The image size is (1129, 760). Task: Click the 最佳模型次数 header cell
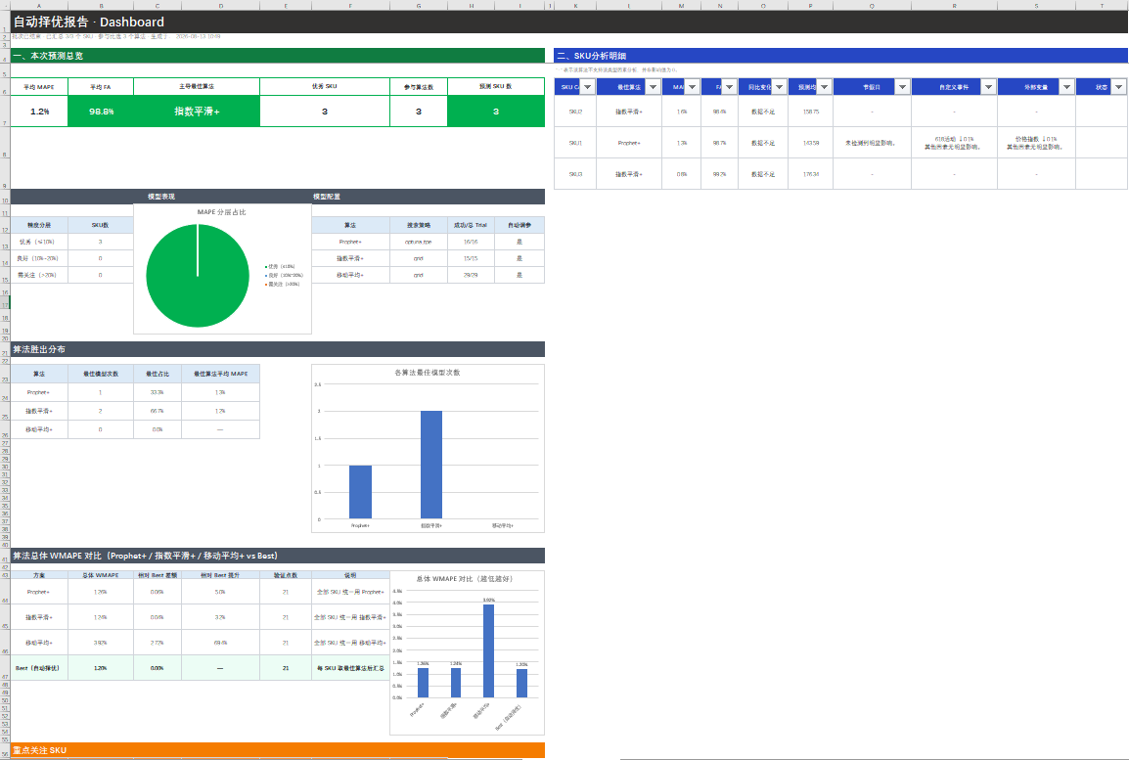pyautogui.click(x=101, y=374)
